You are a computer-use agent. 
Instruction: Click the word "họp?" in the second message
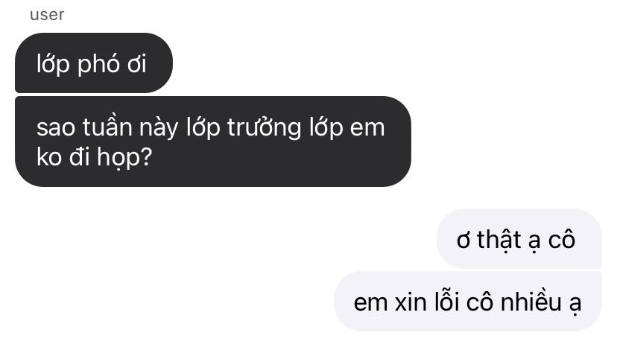(124, 158)
